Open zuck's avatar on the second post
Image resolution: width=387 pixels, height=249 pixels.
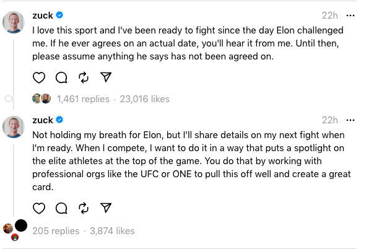click(14, 127)
